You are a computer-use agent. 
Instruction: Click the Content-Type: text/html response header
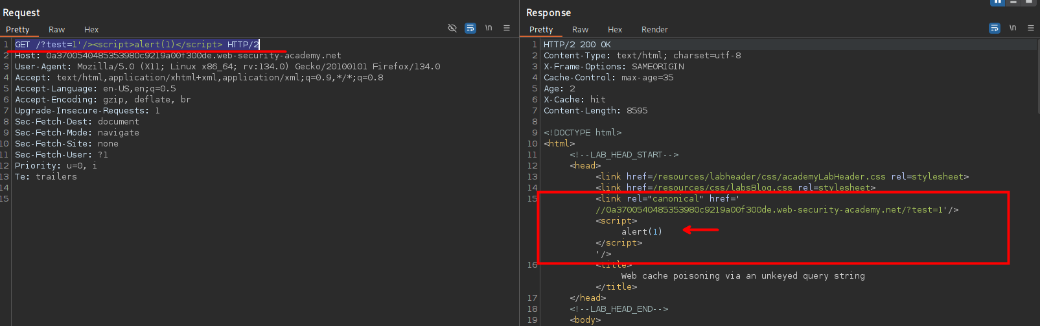pyautogui.click(x=642, y=56)
